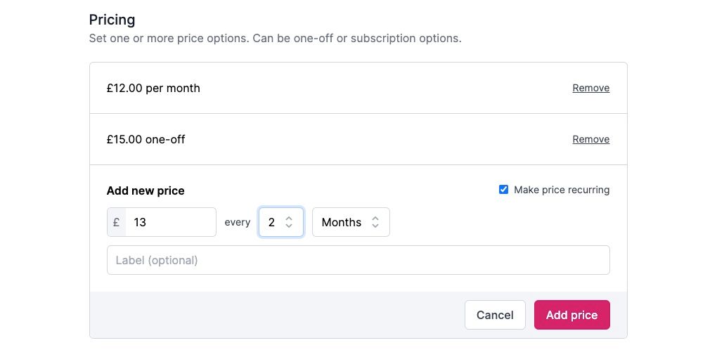Click into the Label (optional) field
The height and width of the screenshot is (357, 717).
pyautogui.click(x=358, y=260)
